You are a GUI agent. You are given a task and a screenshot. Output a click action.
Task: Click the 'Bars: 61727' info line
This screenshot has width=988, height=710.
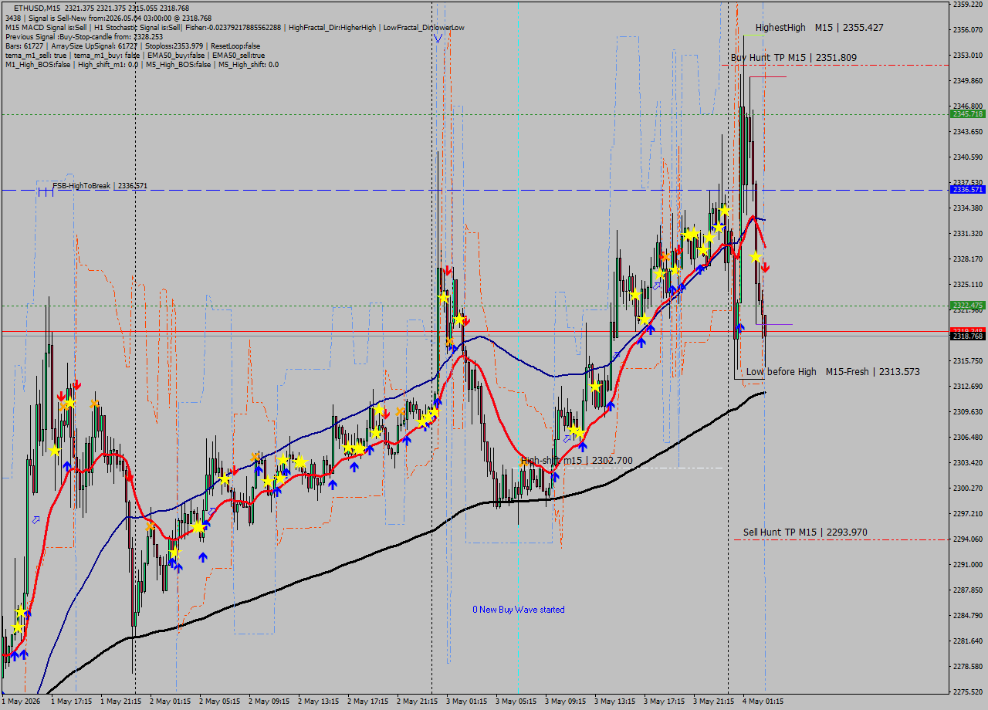click(132, 46)
